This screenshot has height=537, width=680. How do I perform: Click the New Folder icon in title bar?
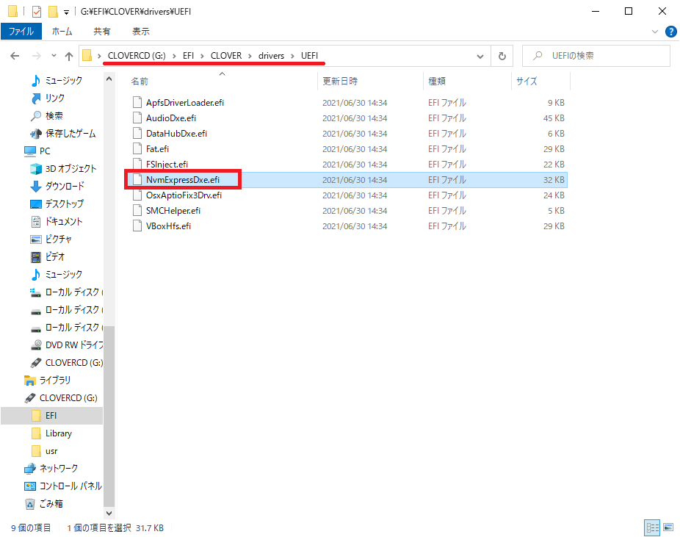pos(52,12)
